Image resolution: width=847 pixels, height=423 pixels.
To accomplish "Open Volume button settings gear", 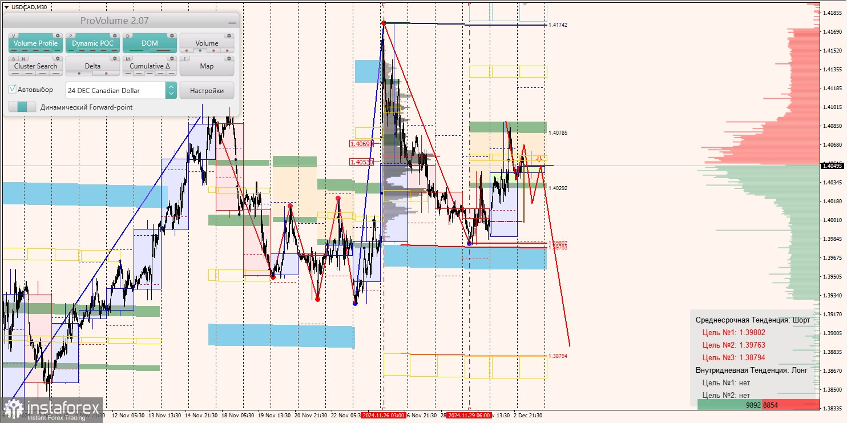I will pyautogui.click(x=229, y=35).
